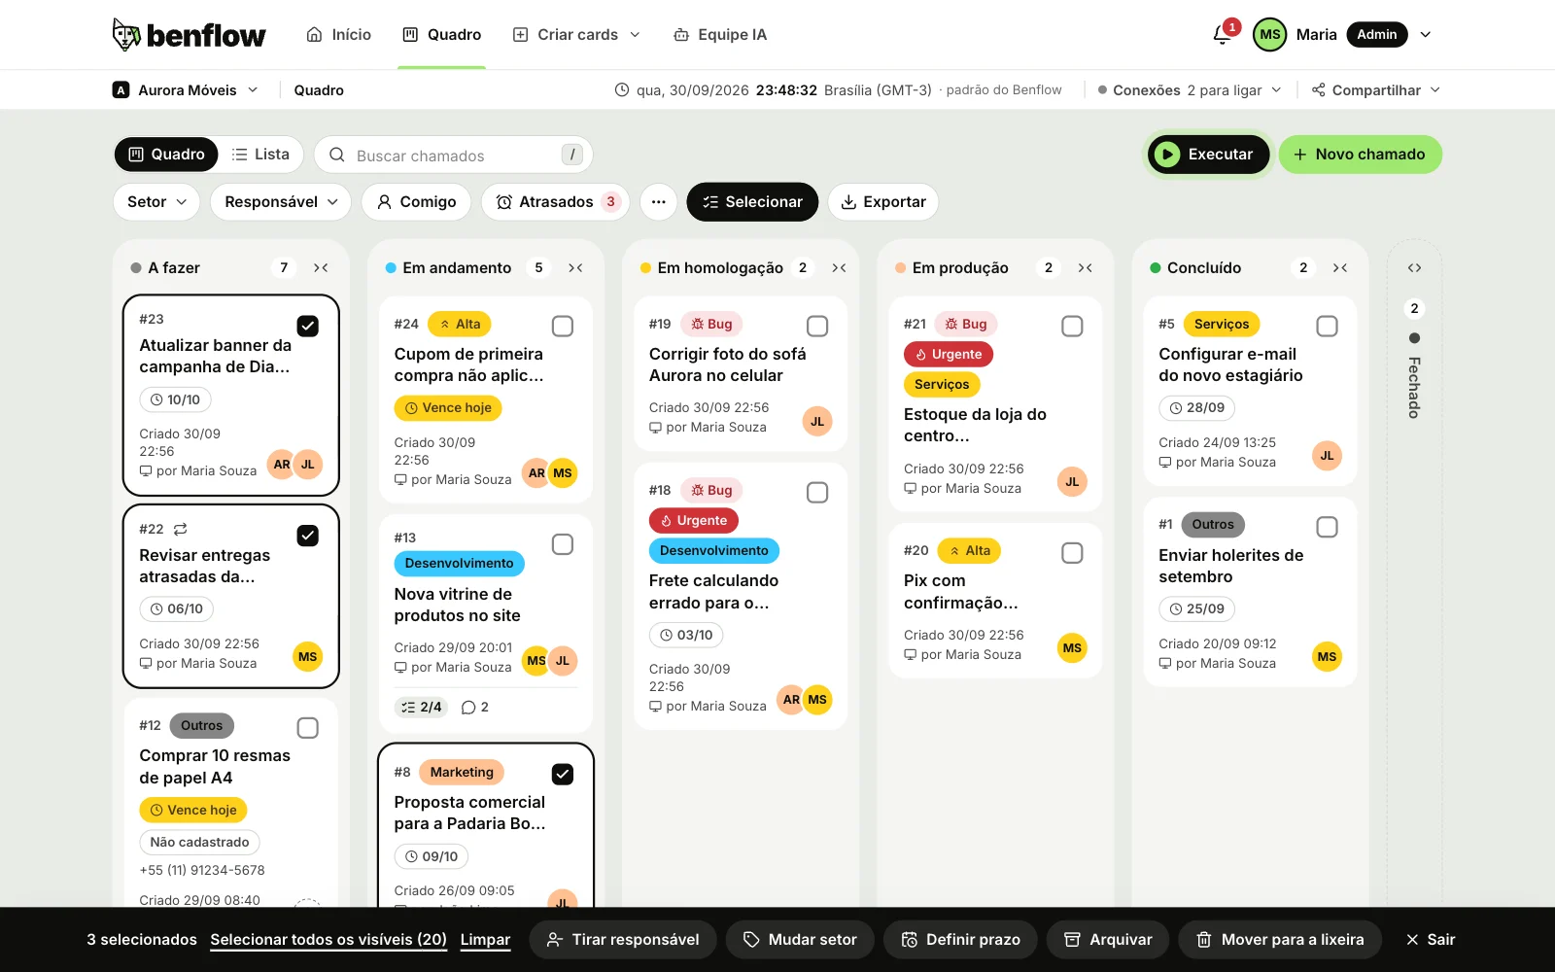Collapse the Em produção column

pyautogui.click(x=1086, y=268)
